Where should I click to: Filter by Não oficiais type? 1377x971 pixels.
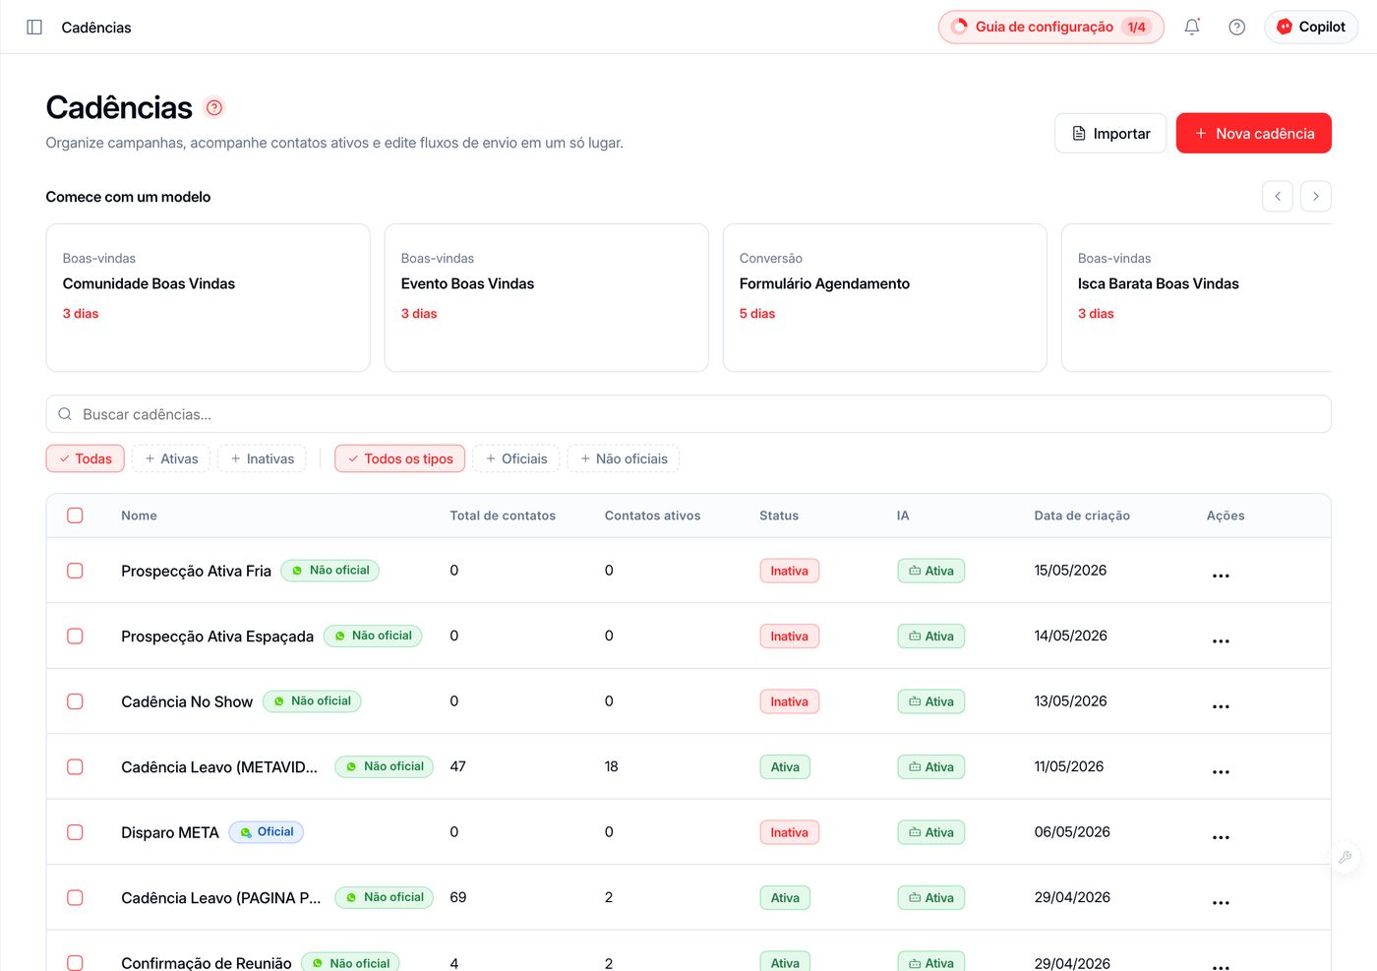click(x=624, y=458)
